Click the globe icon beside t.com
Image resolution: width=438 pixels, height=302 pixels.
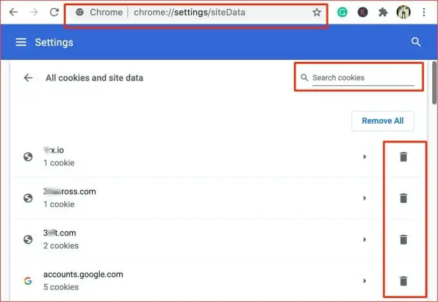click(x=28, y=240)
